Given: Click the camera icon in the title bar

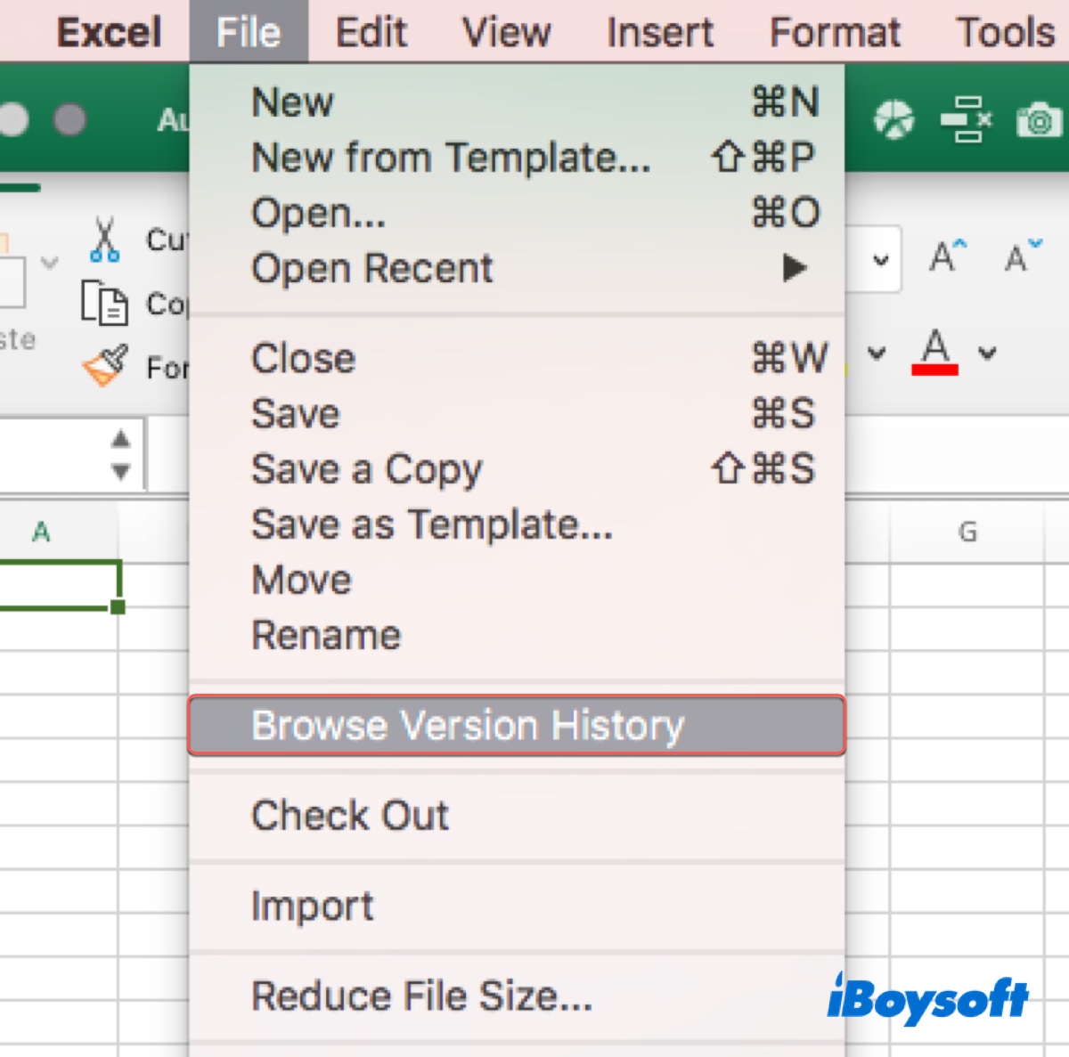Looking at the screenshot, I should (x=1039, y=120).
